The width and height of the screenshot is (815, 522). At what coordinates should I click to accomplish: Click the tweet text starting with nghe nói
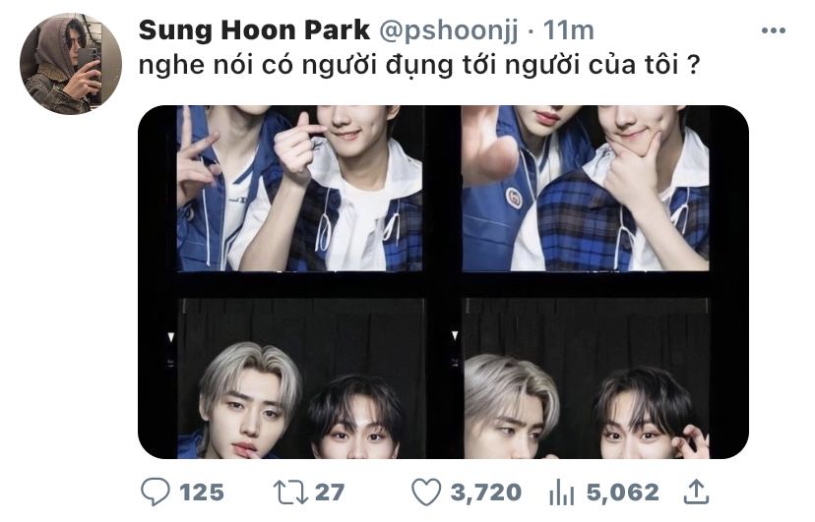click(419, 67)
